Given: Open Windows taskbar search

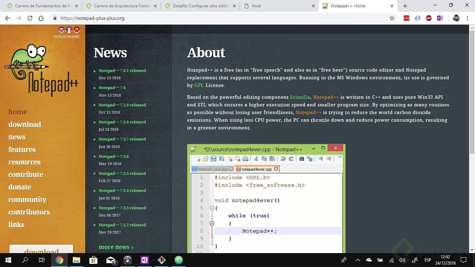Looking at the screenshot, I should 25,260.
